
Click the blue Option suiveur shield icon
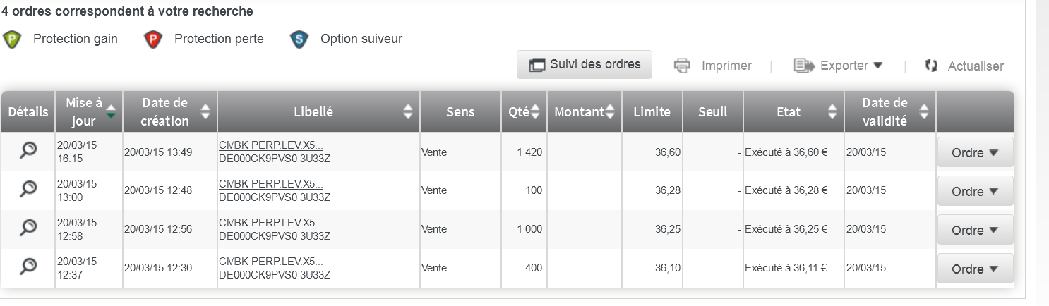point(300,39)
